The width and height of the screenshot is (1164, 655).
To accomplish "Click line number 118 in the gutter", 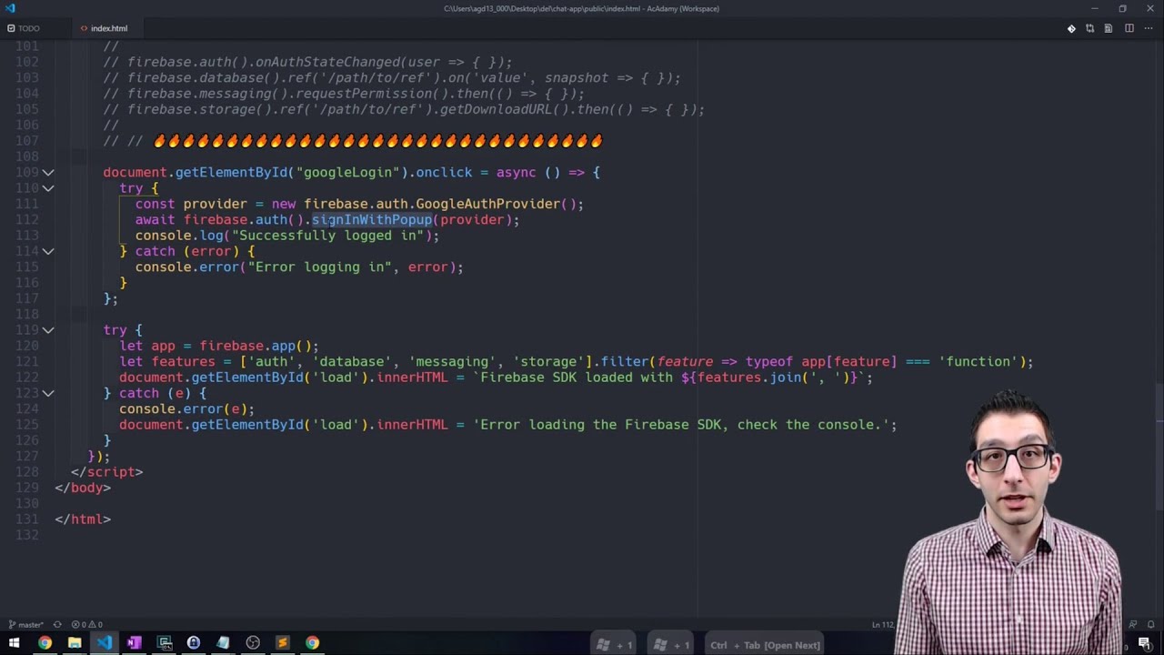I will pyautogui.click(x=26, y=314).
